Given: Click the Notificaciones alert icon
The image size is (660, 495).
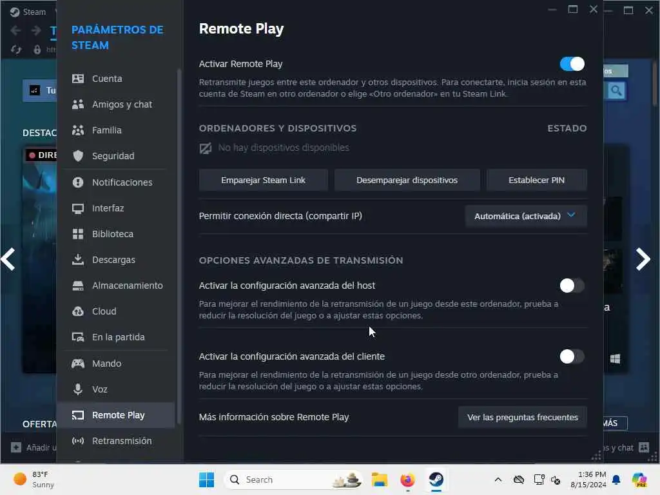Looking at the screenshot, I should pos(78,182).
